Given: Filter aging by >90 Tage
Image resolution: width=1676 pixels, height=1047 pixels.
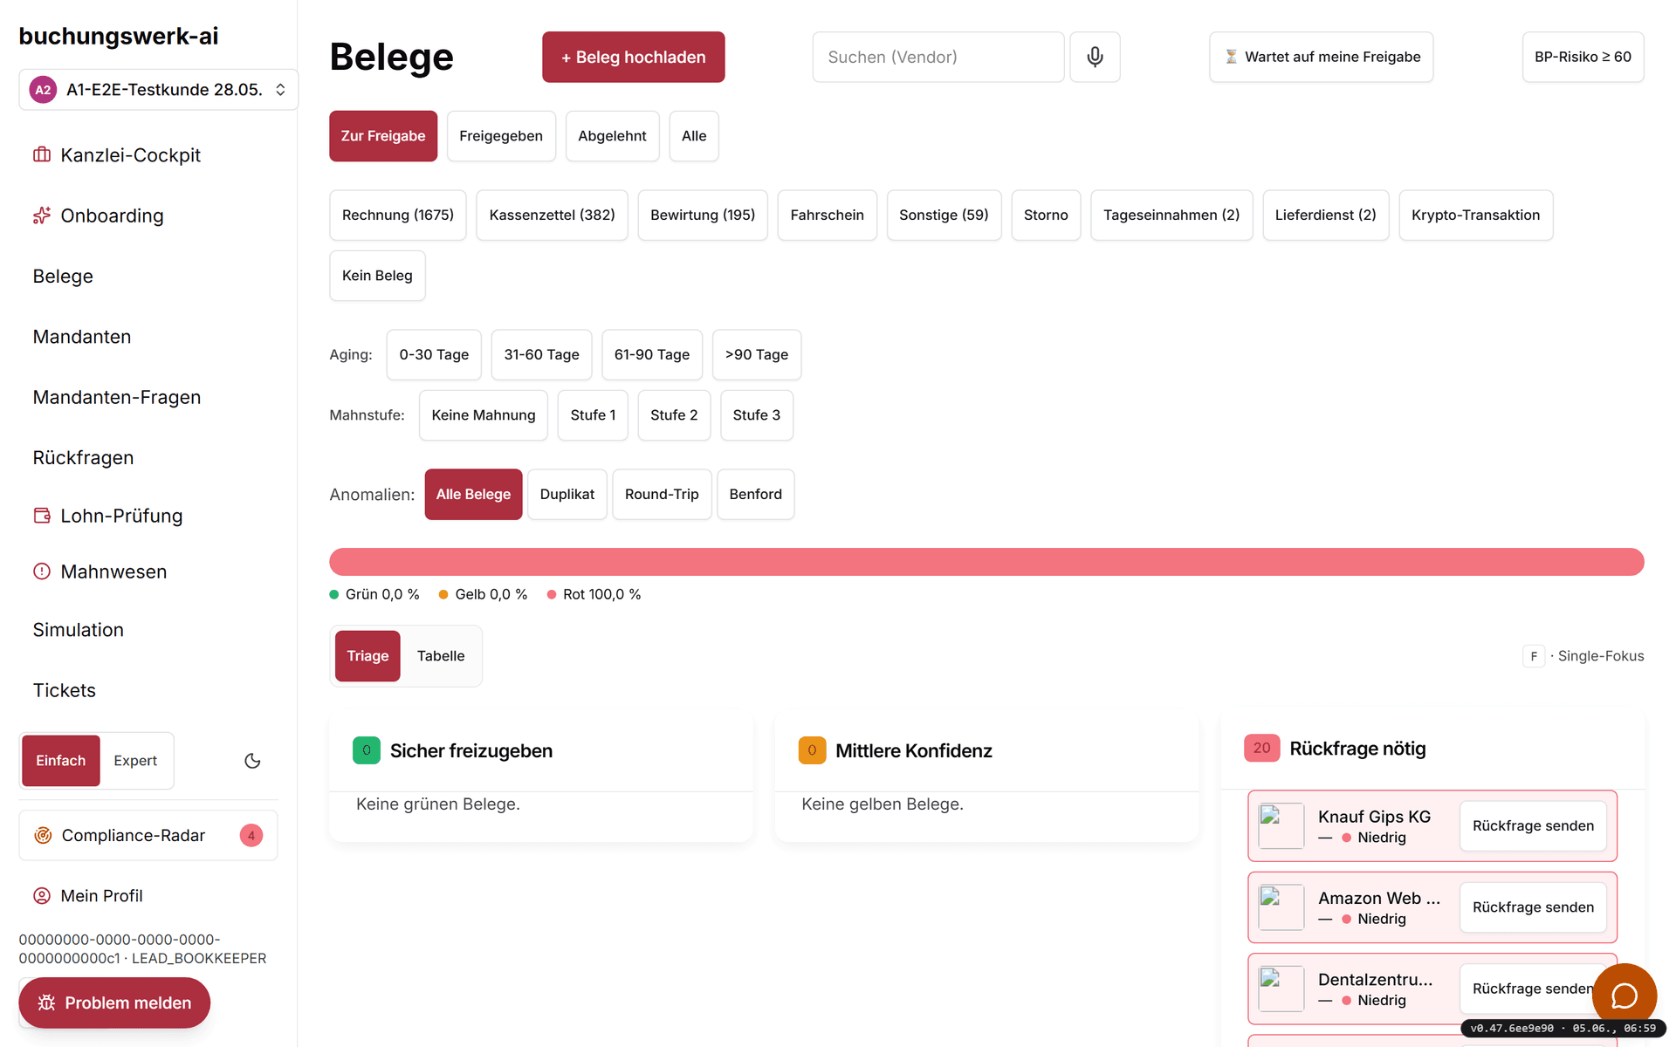Looking at the screenshot, I should click(757, 355).
